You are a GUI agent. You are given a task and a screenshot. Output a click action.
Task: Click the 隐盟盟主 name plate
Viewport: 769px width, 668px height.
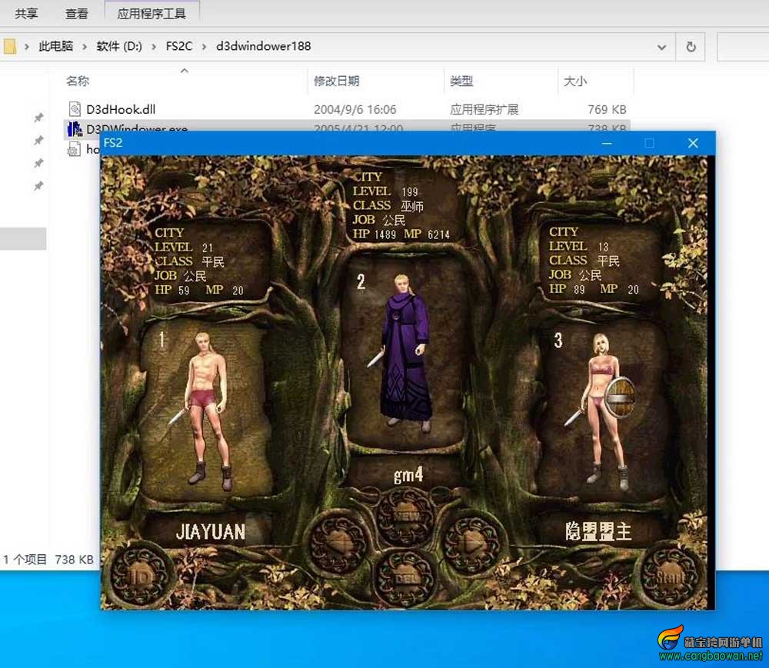tap(598, 530)
